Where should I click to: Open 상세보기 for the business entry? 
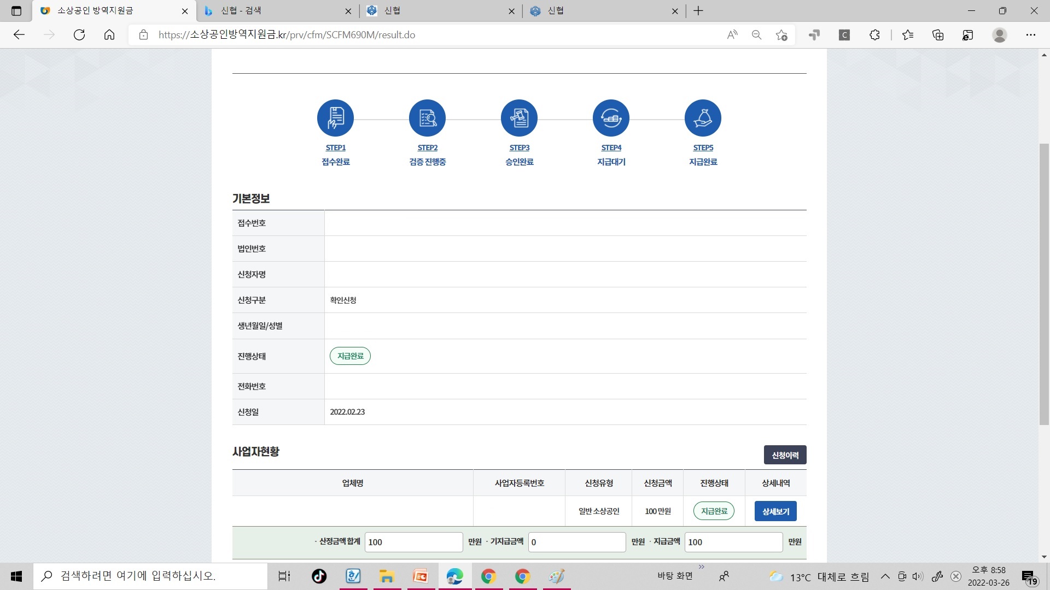[775, 511]
